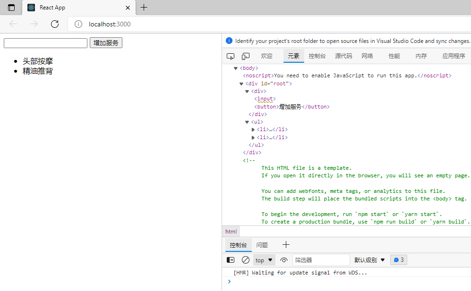Select the drawer 控制台 tab
Screen dimensions: 471x291
click(x=238, y=245)
